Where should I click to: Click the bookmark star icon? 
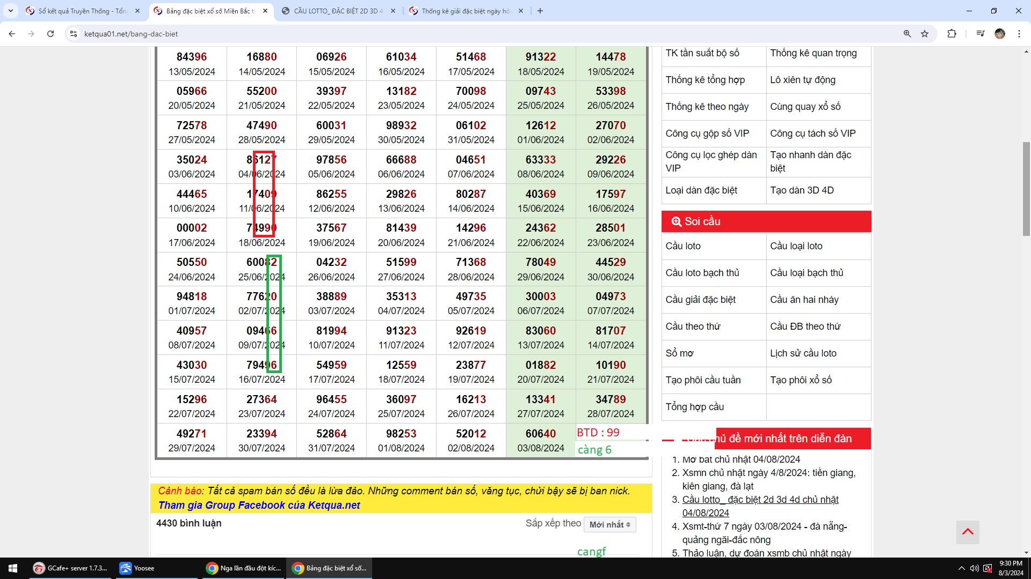(x=925, y=34)
